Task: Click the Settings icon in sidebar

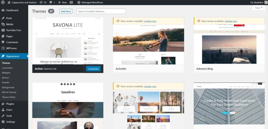Action: click(x=3, y=122)
